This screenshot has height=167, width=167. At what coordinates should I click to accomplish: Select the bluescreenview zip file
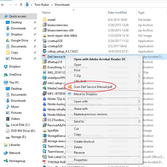(x=58, y=25)
